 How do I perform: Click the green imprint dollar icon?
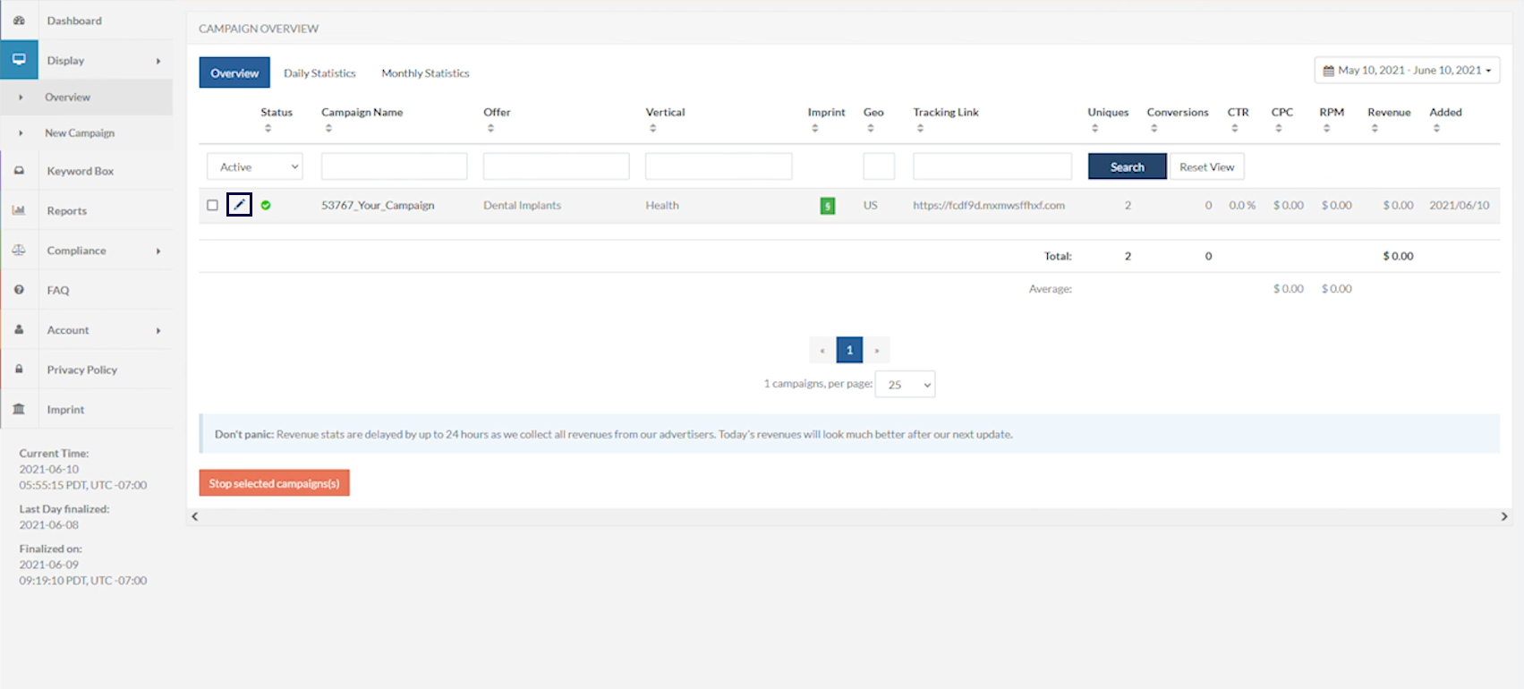pyautogui.click(x=828, y=206)
